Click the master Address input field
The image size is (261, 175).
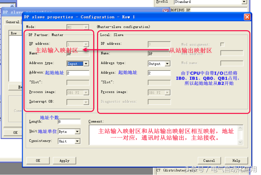pos(78,73)
